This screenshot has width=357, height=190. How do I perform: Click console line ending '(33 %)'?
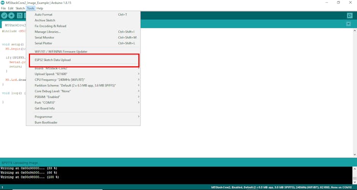pos(28,168)
